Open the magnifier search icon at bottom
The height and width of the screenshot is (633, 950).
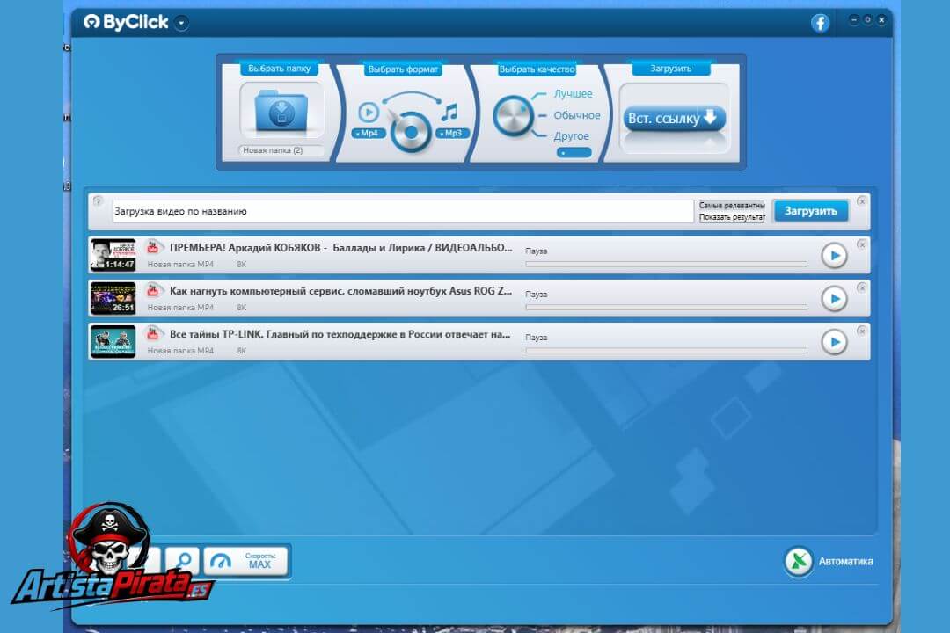click(182, 561)
